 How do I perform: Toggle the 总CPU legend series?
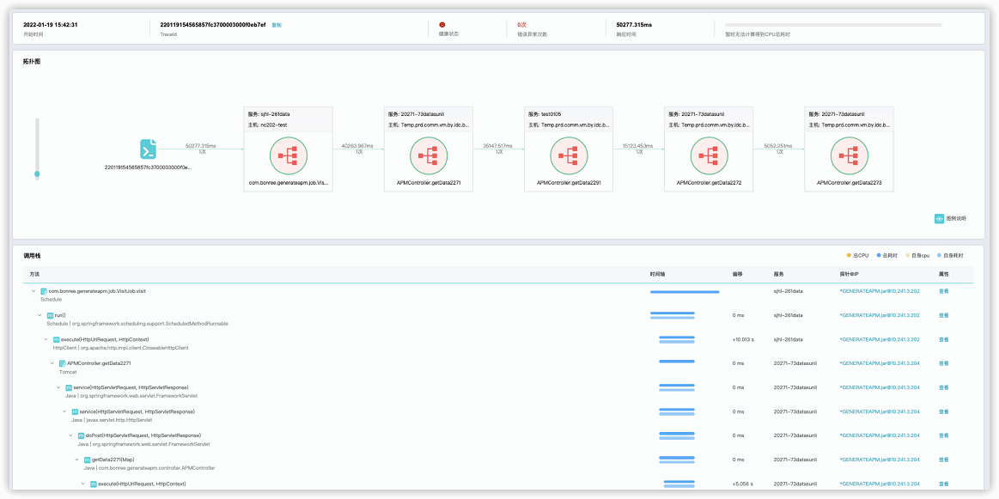tap(858, 255)
